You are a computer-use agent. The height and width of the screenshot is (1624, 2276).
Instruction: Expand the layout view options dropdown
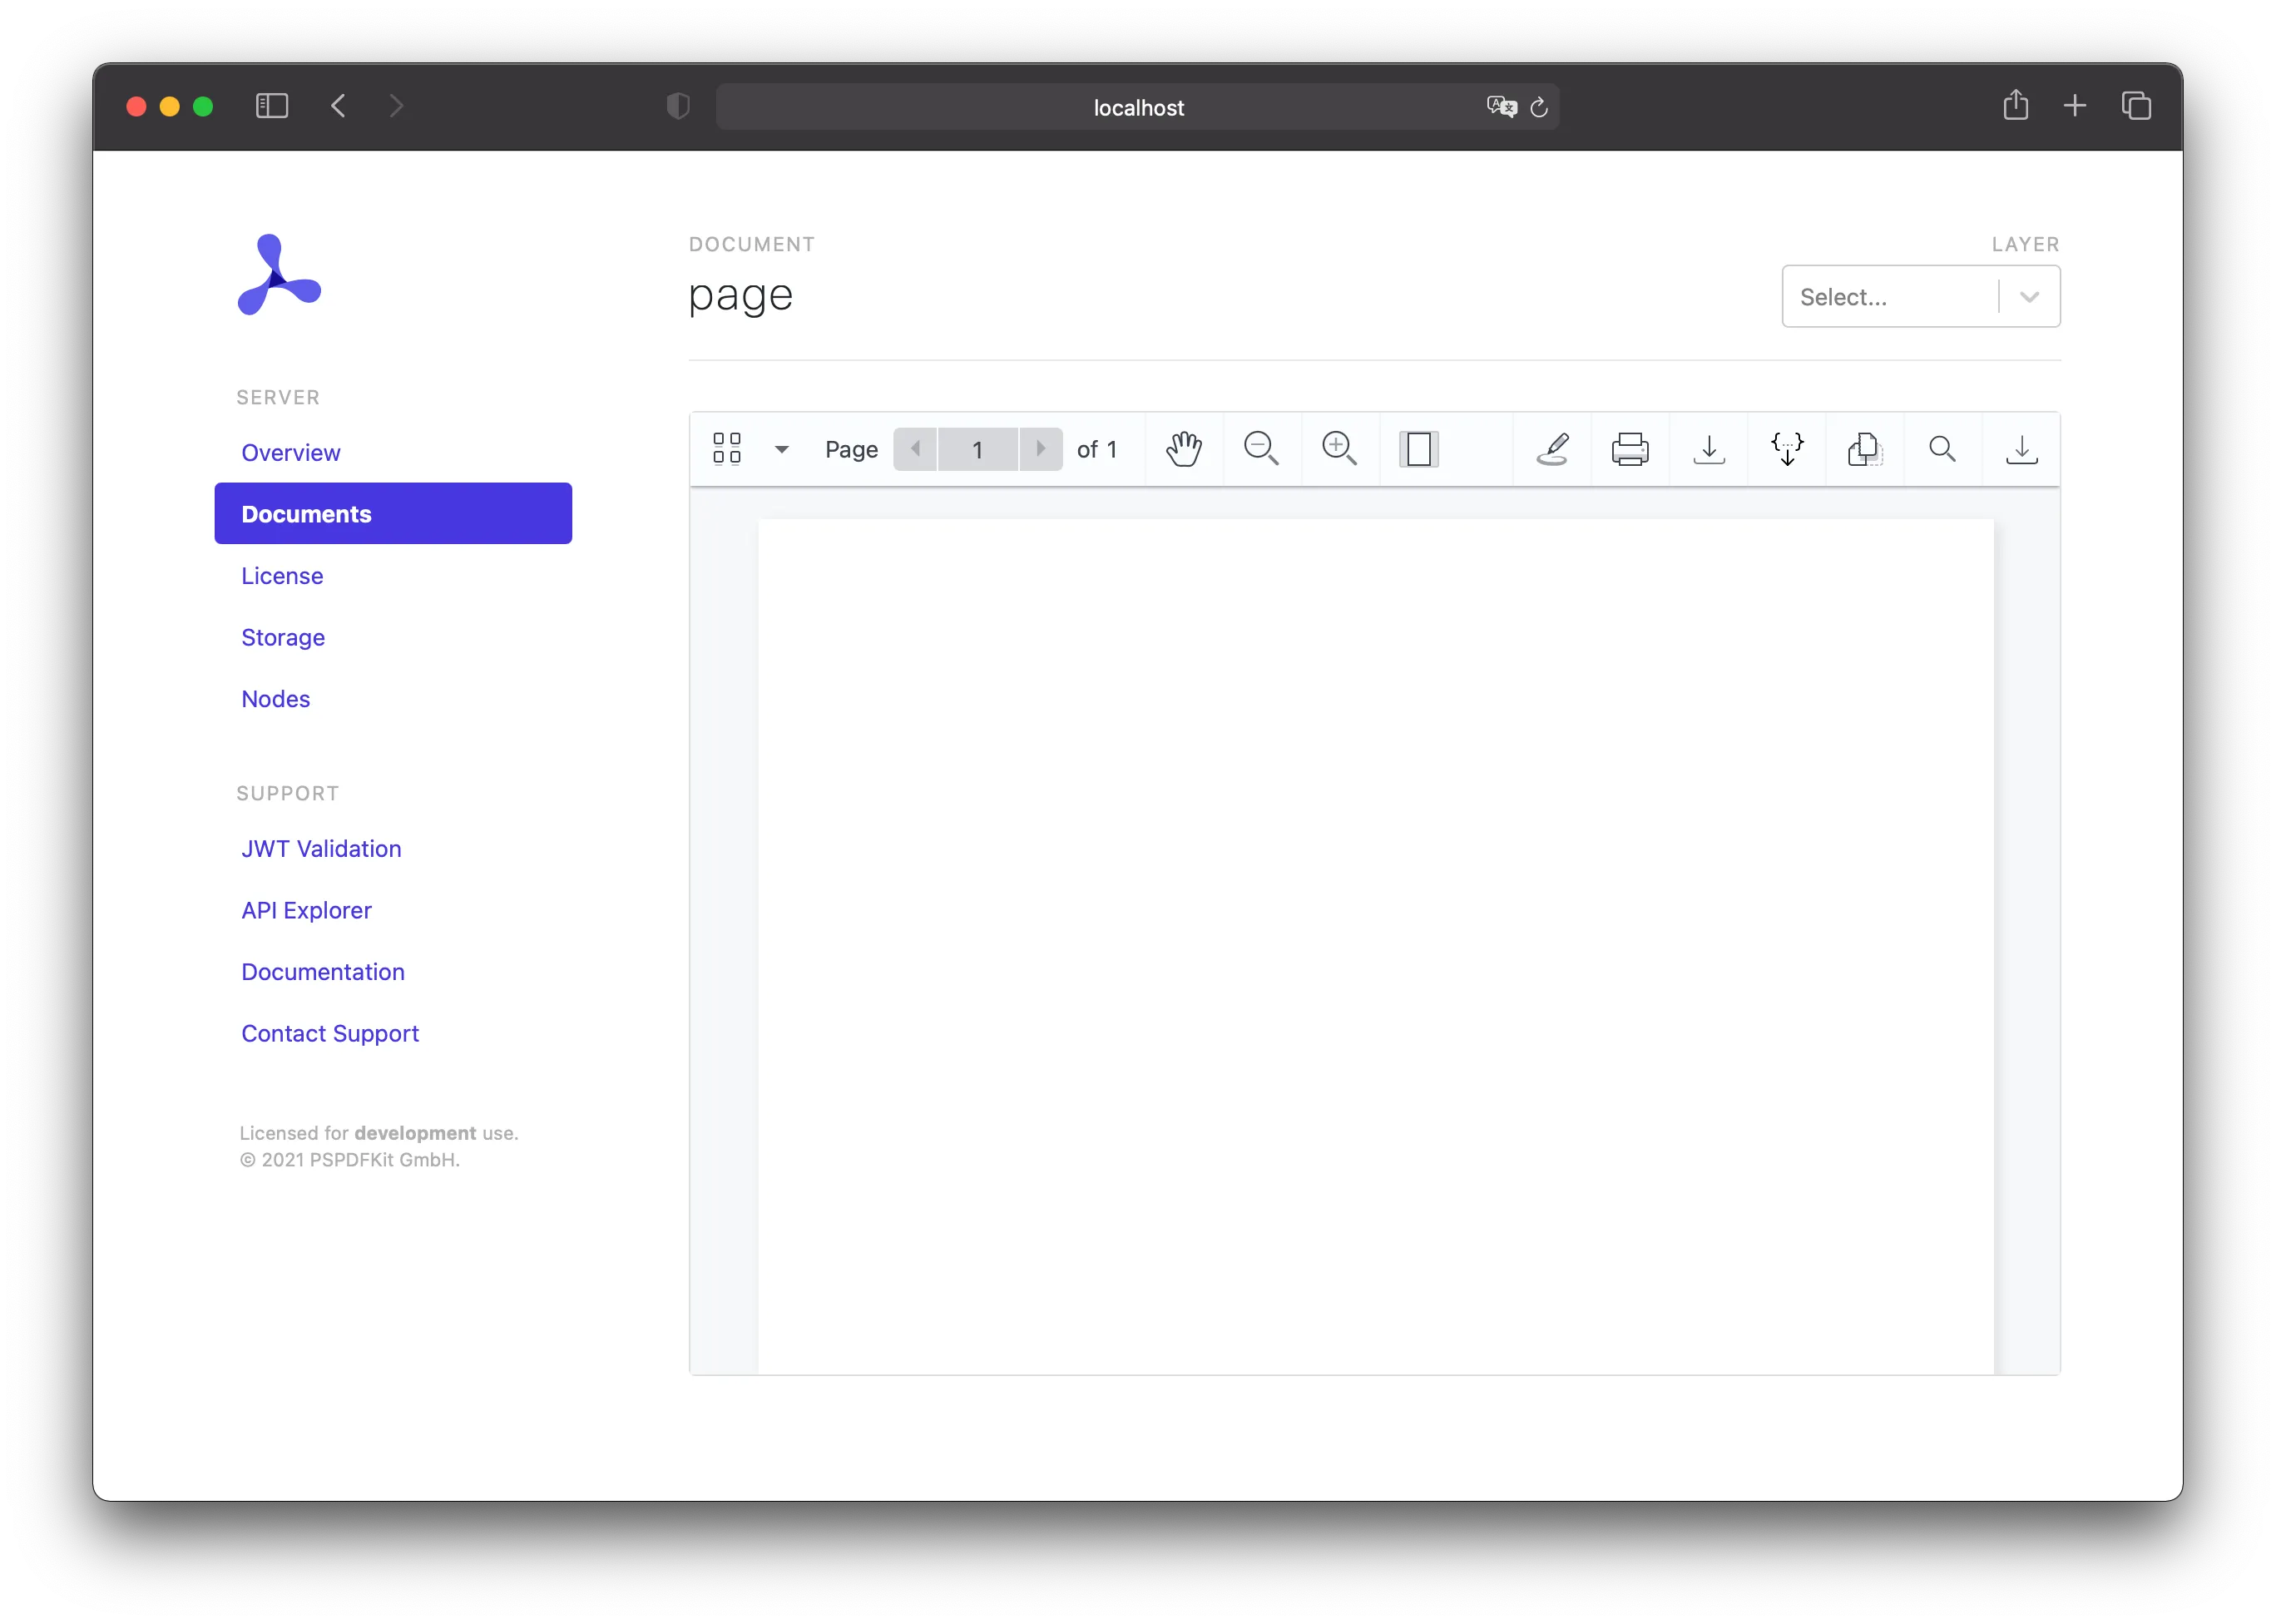(x=782, y=449)
